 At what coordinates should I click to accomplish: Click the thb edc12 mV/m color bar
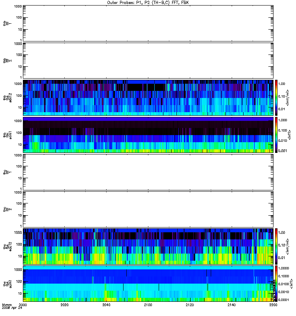[x=276, y=98]
